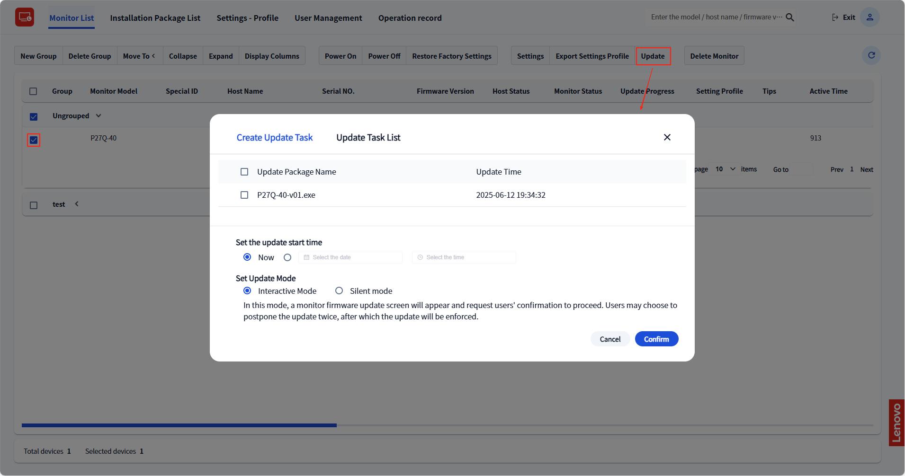Toggle the Update Package Name header checkbox

[x=244, y=172]
